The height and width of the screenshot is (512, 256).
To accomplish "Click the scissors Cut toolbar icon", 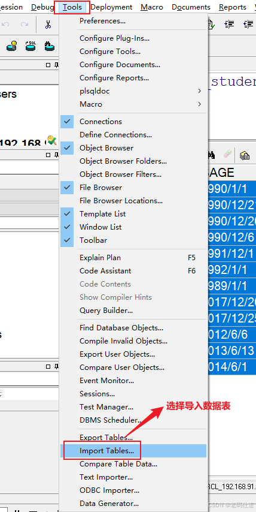I will tap(48, 25).
